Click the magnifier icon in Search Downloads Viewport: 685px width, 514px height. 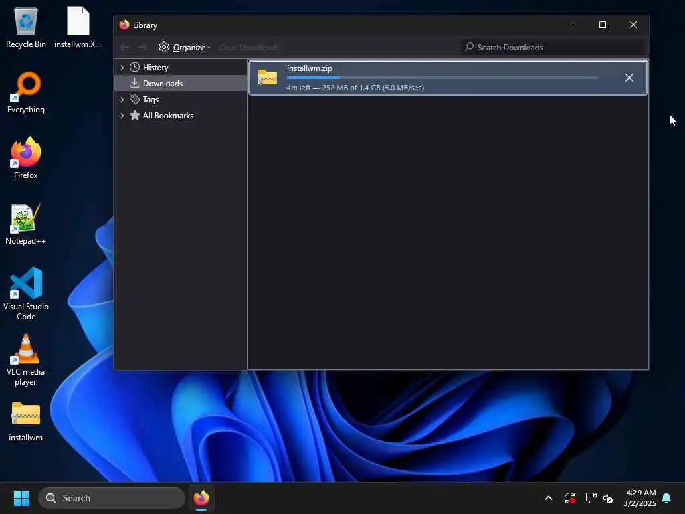469,46
